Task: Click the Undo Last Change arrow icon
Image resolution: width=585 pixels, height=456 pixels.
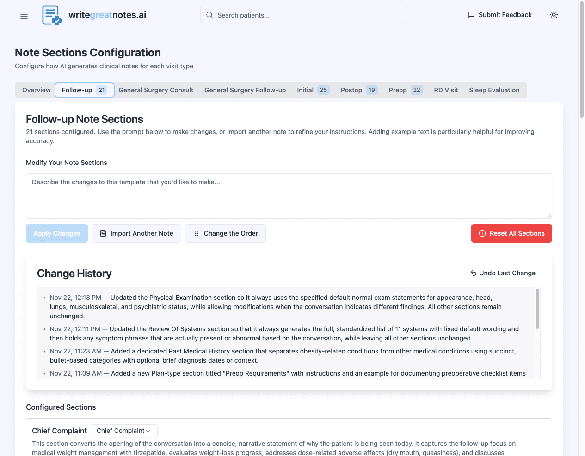Action: click(474, 273)
